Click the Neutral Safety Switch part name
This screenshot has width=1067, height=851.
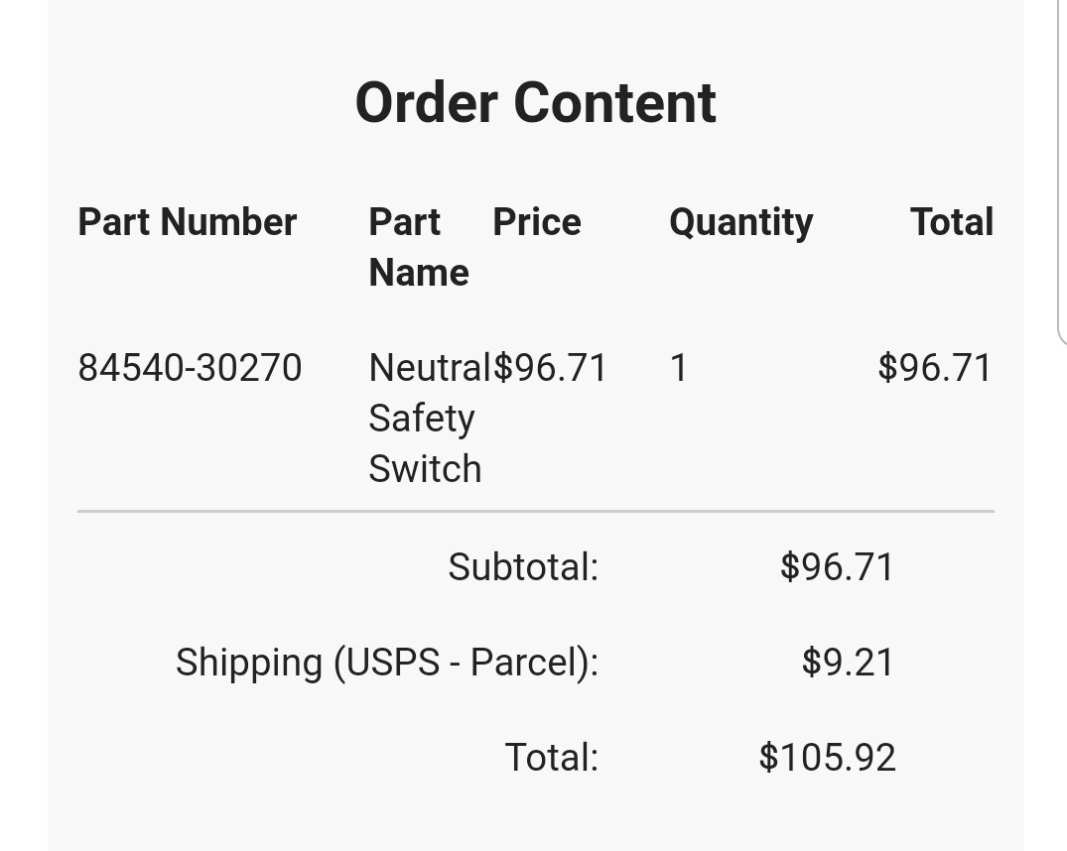click(x=430, y=418)
